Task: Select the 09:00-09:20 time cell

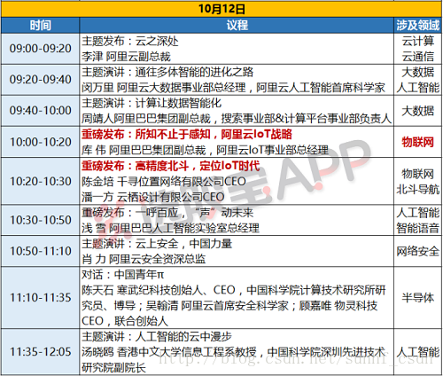Action: [41, 49]
